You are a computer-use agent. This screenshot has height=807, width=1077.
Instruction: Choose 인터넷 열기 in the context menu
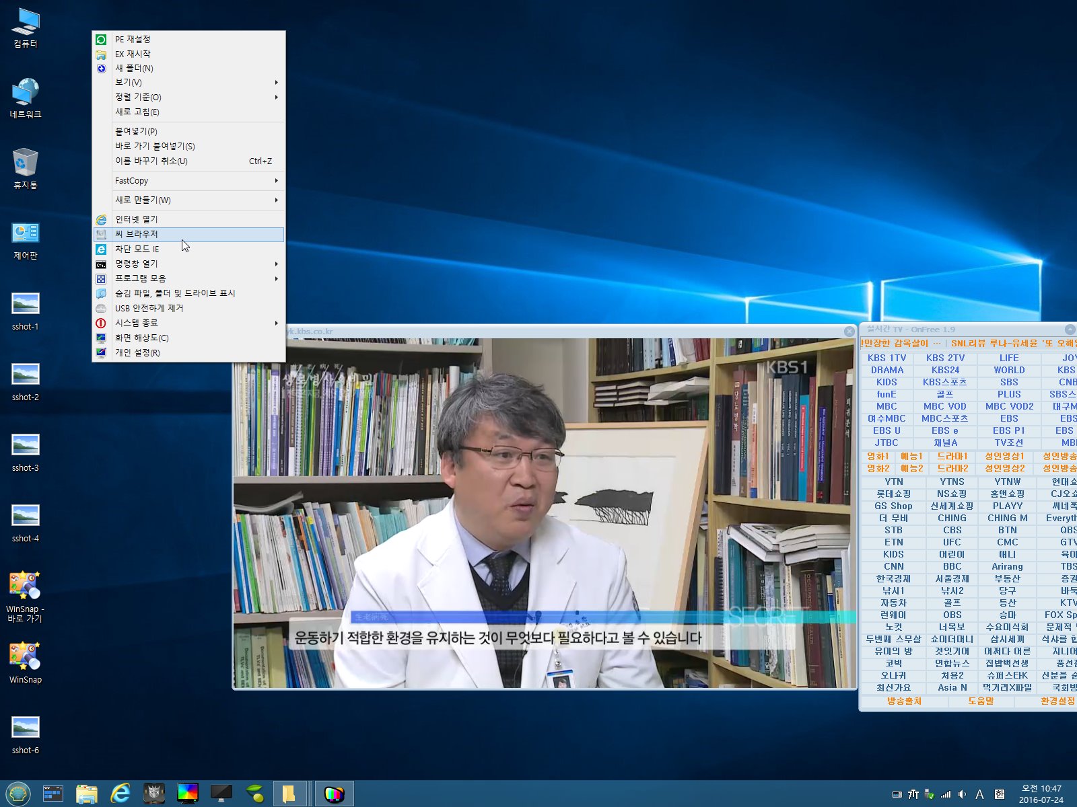pos(188,219)
